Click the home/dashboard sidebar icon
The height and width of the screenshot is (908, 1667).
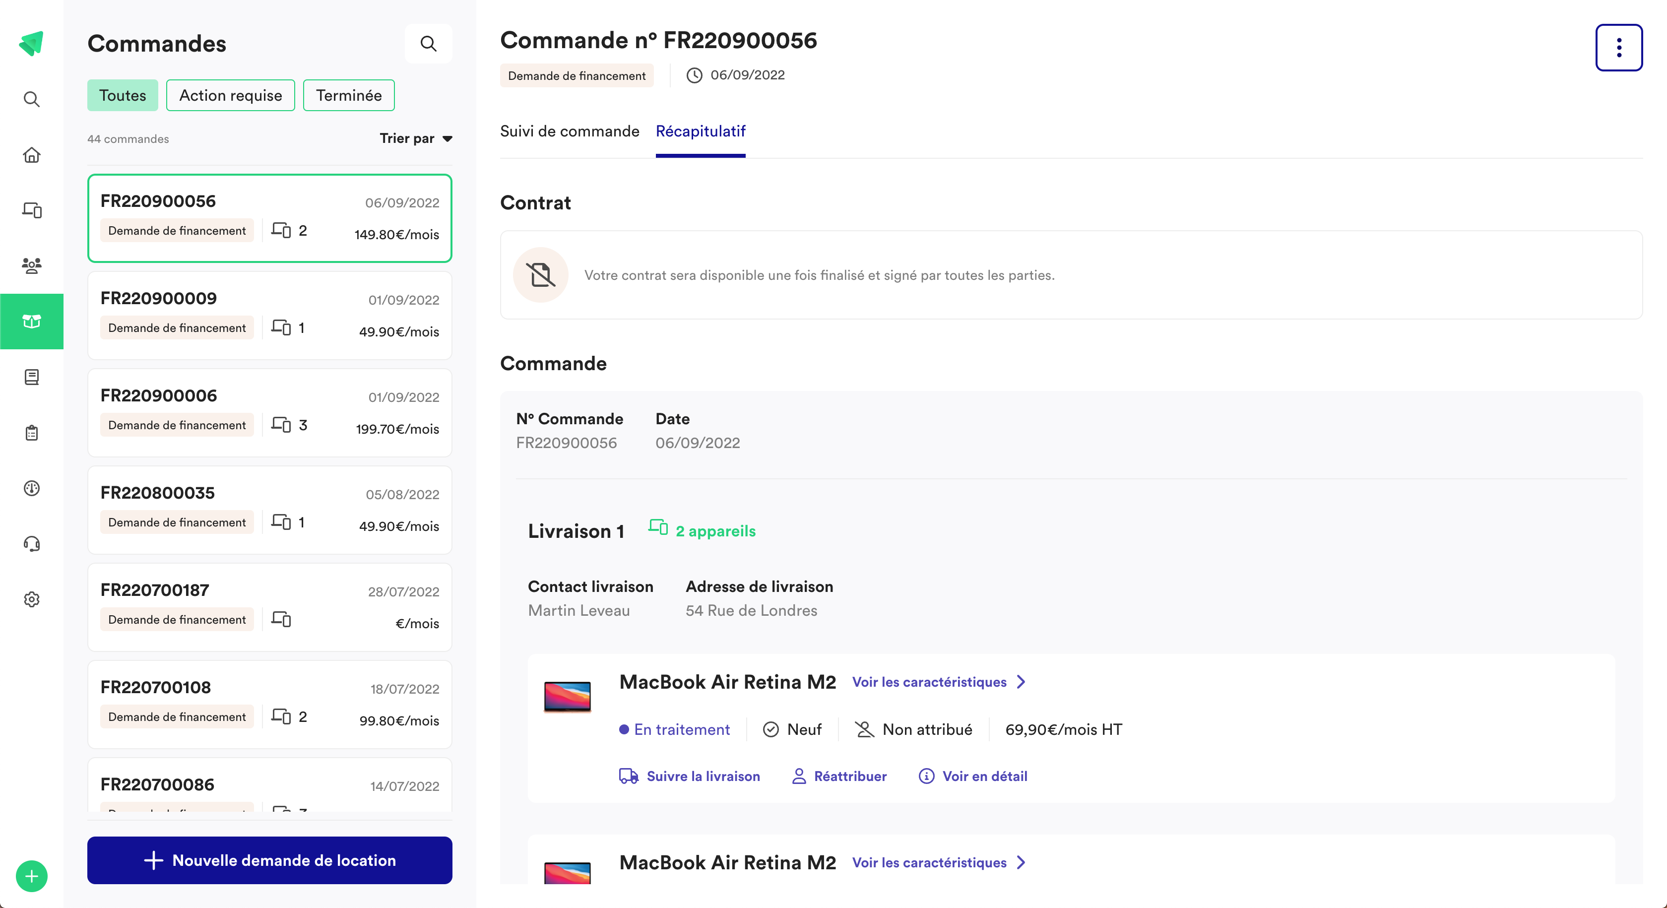coord(31,155)
